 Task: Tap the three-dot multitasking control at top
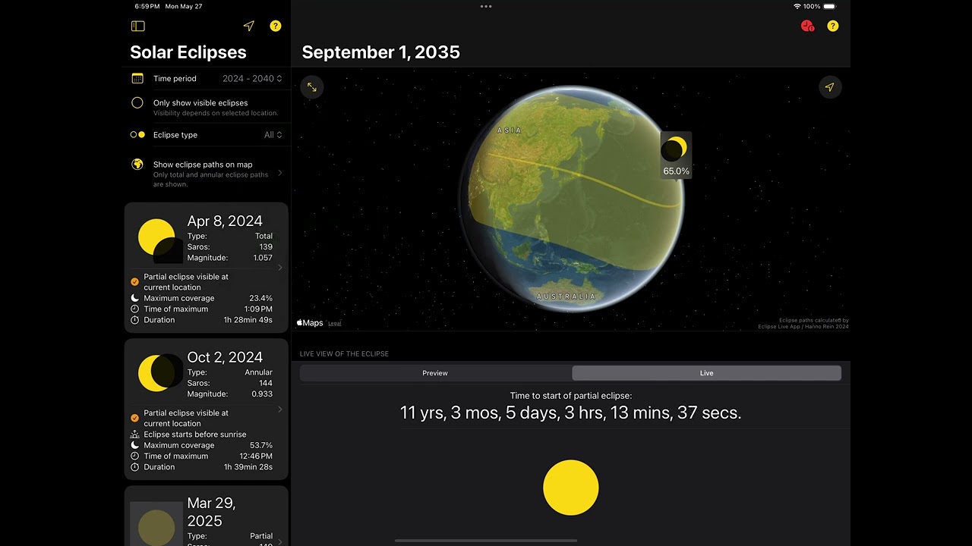(486, 6)
